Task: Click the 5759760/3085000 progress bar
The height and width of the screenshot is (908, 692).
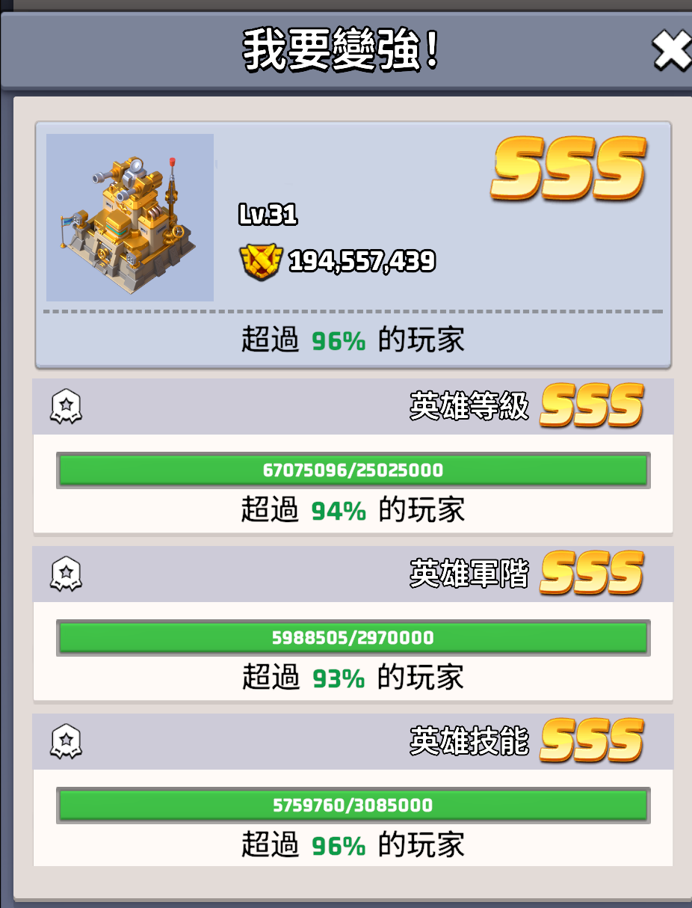Action: point(353,806)
